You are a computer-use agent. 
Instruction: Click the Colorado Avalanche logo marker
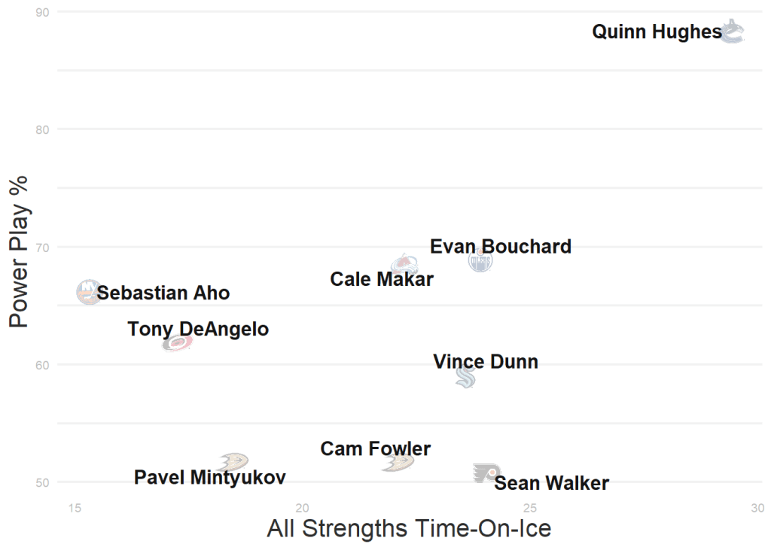pyautogui.click(x=405, y=263)
